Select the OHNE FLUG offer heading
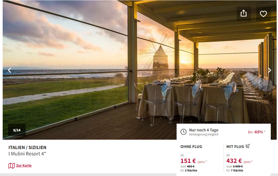Image resolution: width=278 pixels, height=176 pixels. (x=191, y=147)
